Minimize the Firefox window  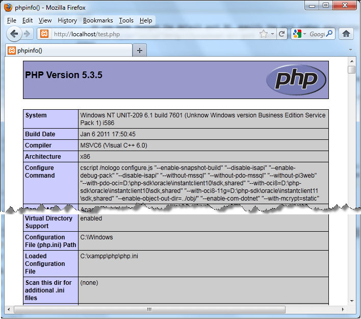pyautogui.click(x=312, y=6)
